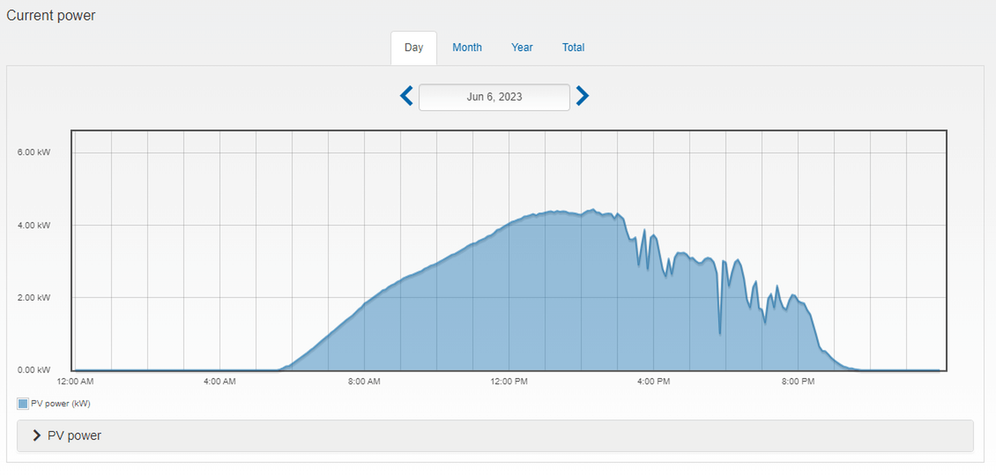Click the 12:00 PM time axis label
Screen dimensions: 996x476
pos(509,381)
